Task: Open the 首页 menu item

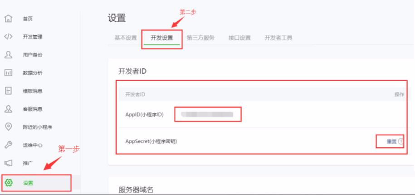Action: [x=28, y=19]
